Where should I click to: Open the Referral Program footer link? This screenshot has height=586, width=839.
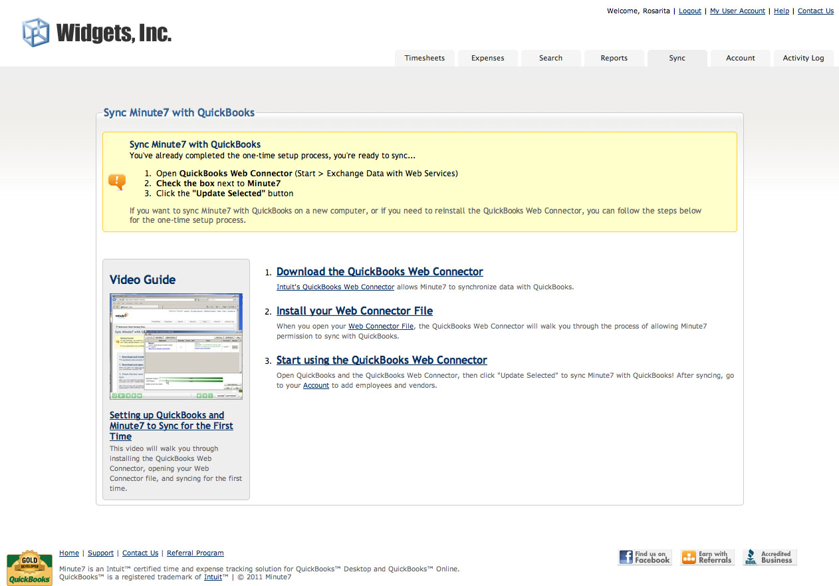tap(195, 553)
